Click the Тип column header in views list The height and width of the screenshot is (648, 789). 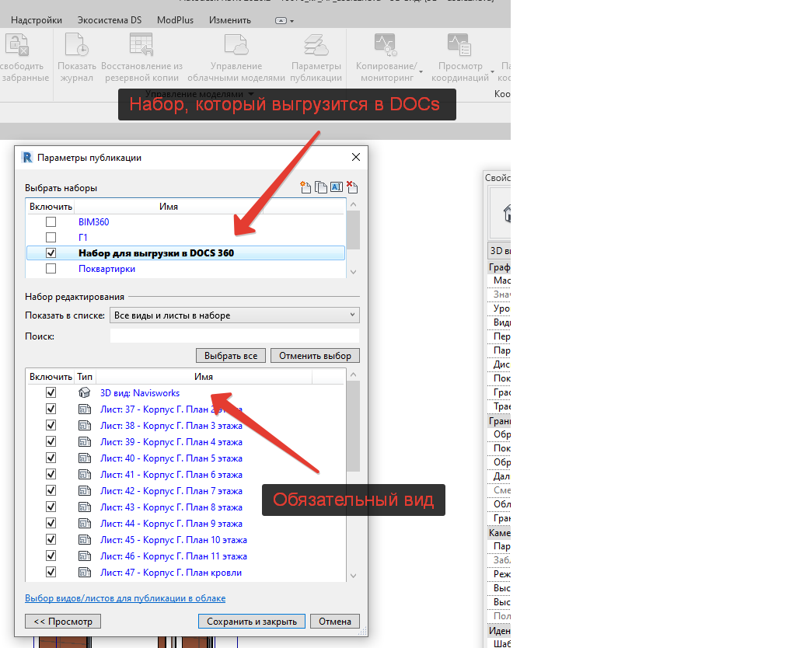[x=85, y=376]
